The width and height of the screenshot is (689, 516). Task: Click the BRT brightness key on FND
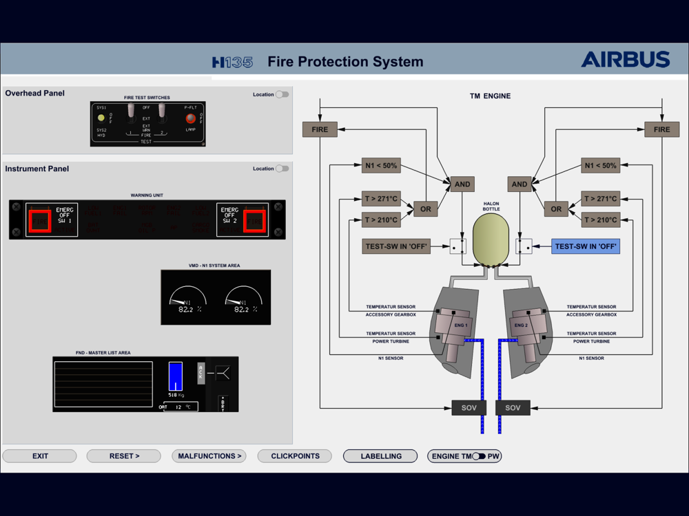[223, 402]
